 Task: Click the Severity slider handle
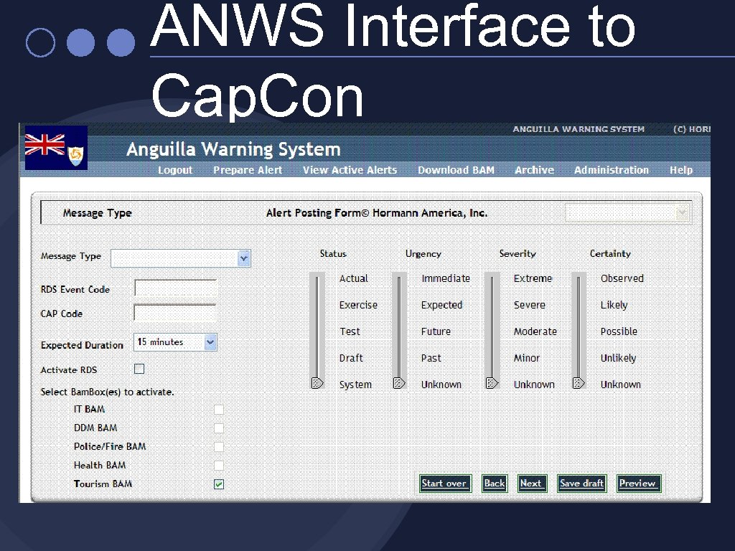pyautogui.click(x=492, y=383)
